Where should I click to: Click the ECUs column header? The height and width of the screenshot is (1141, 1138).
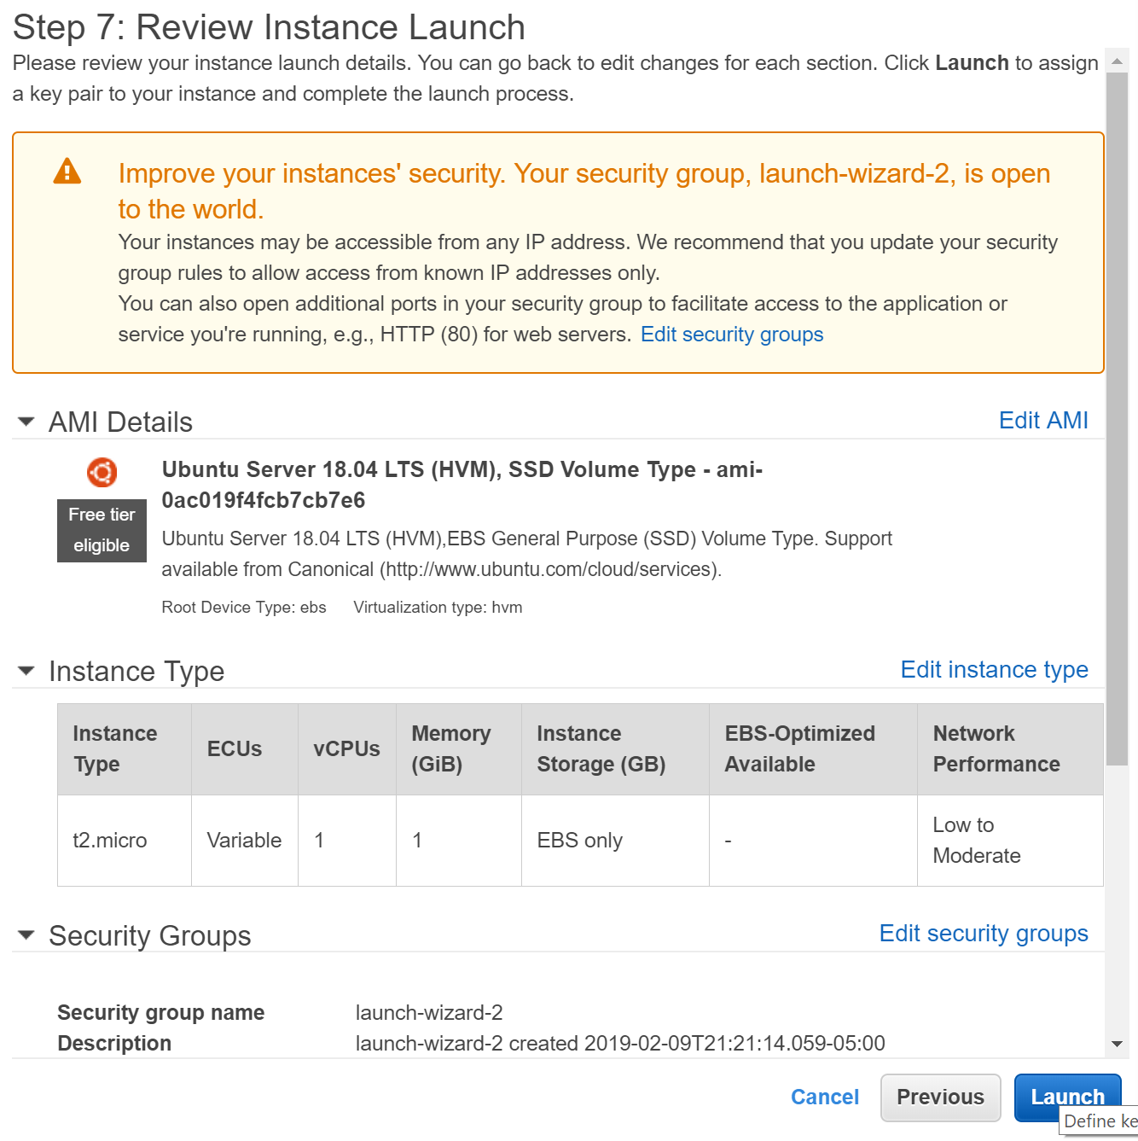pyautogui.click(x=245, y=749)
